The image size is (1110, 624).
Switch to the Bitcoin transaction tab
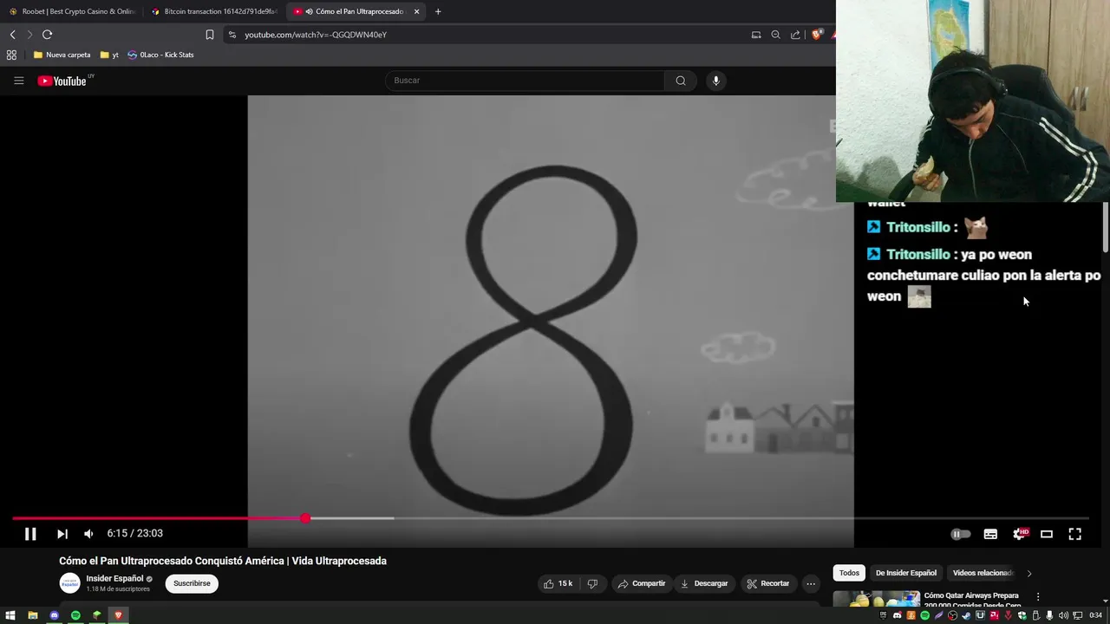click(215, 11)
